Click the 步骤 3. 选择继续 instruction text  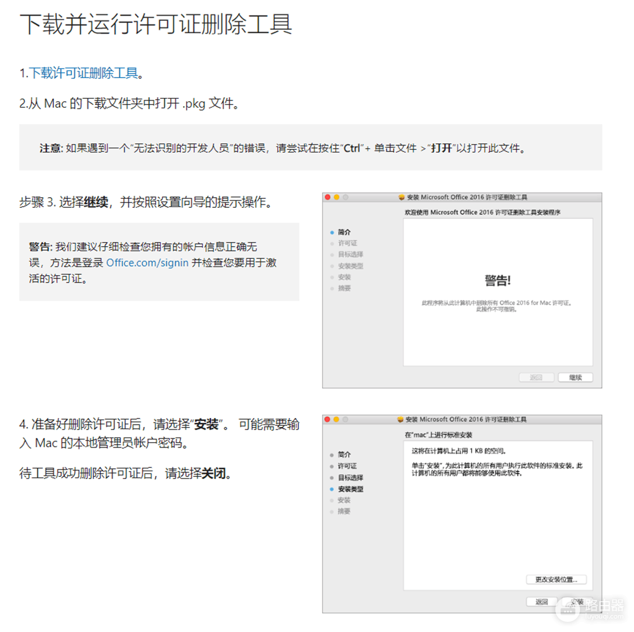[x=146, y=202]
